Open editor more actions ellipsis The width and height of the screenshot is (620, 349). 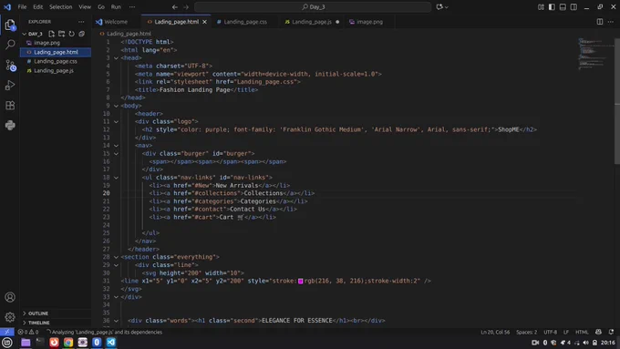[611, 22]
